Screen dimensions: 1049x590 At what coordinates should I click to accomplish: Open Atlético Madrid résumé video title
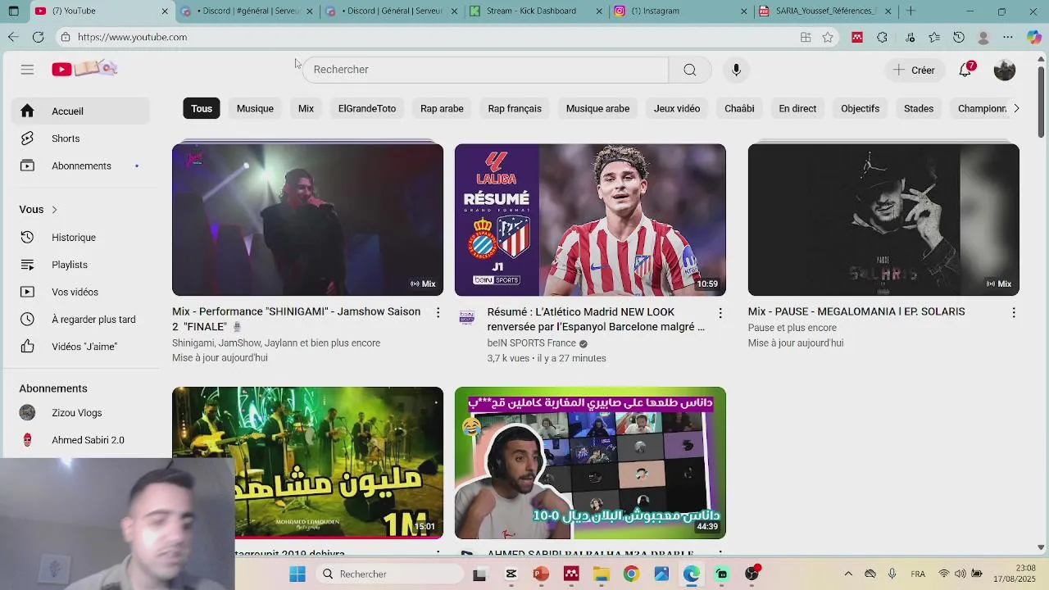tap(596, 320)
